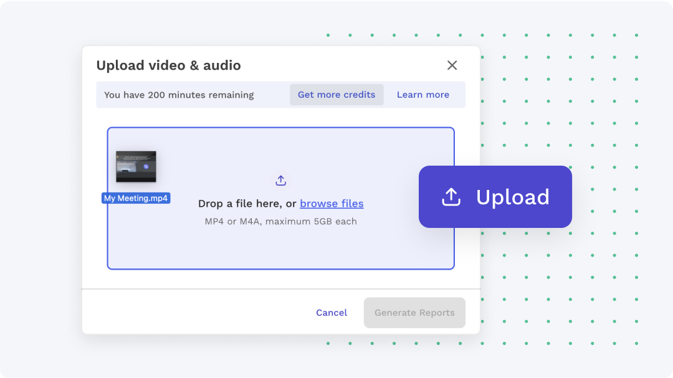Click the 'Drop a file here, or' text
This screenshot has height=378, width=673.
click(246, 204)
